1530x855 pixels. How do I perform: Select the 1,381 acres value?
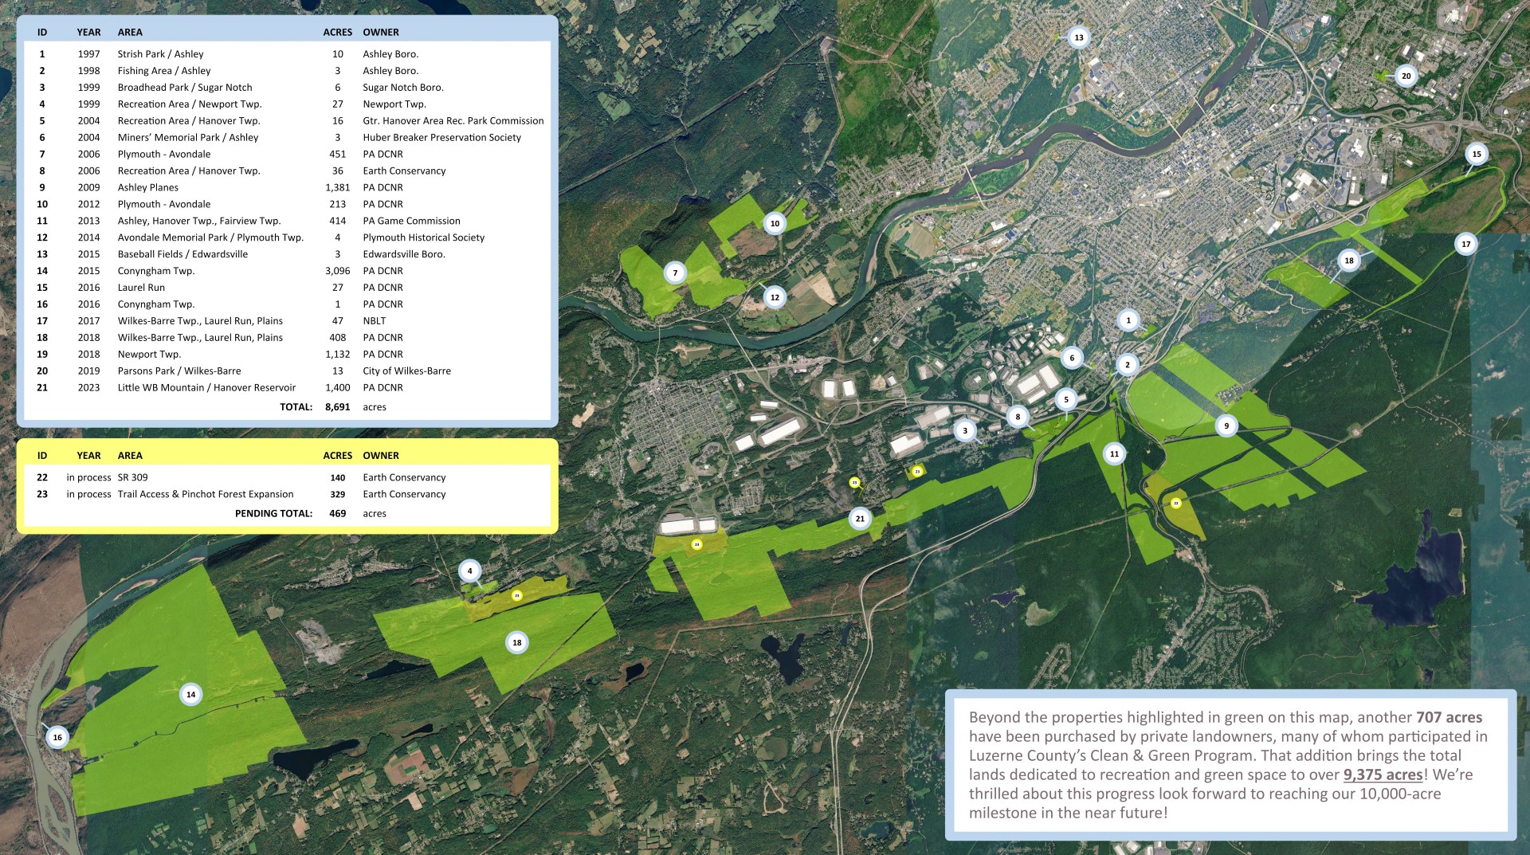pyautogui.click(x=338, y=188)
